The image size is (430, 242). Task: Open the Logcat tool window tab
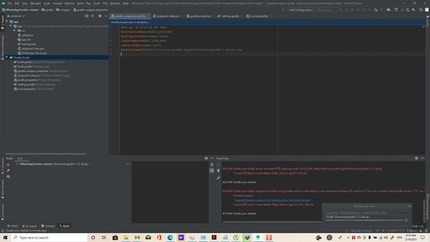coord(30,226)
